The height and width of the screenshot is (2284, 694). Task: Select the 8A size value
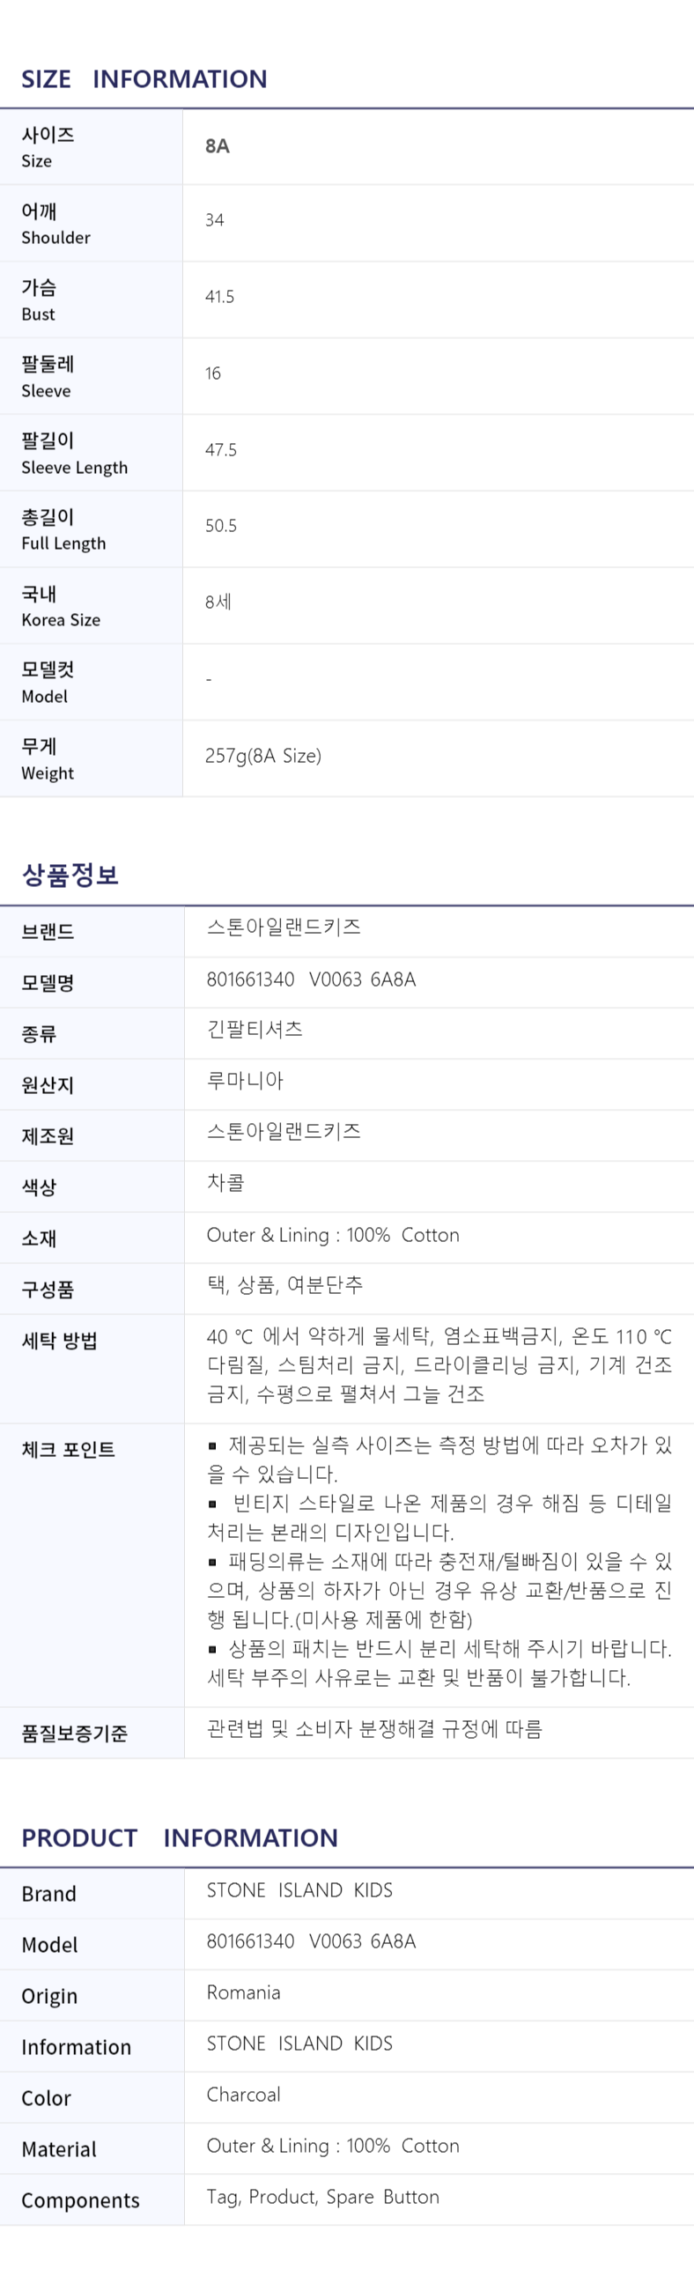tap(218, 146)
